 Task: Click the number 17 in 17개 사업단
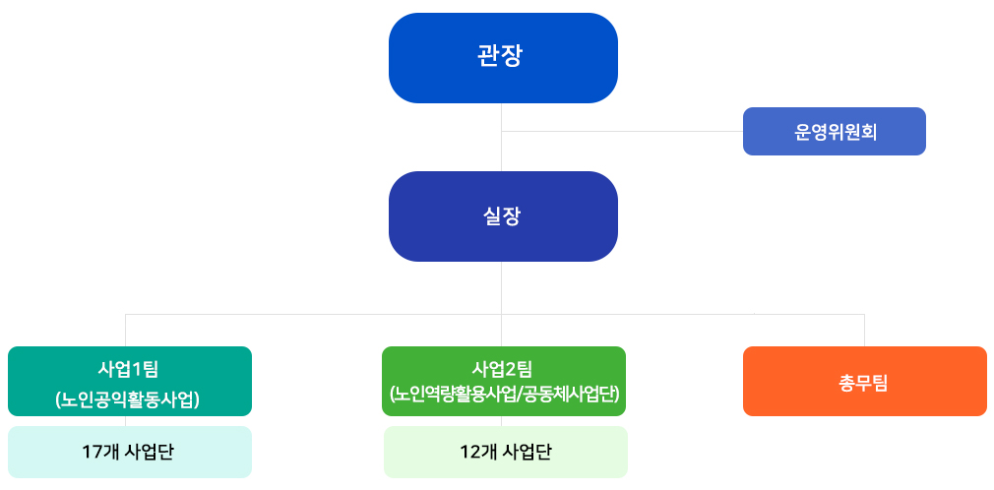(x=90, y=452)
